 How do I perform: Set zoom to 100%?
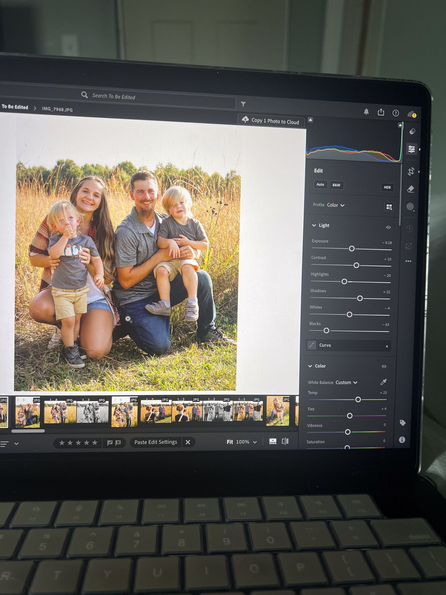243,442
